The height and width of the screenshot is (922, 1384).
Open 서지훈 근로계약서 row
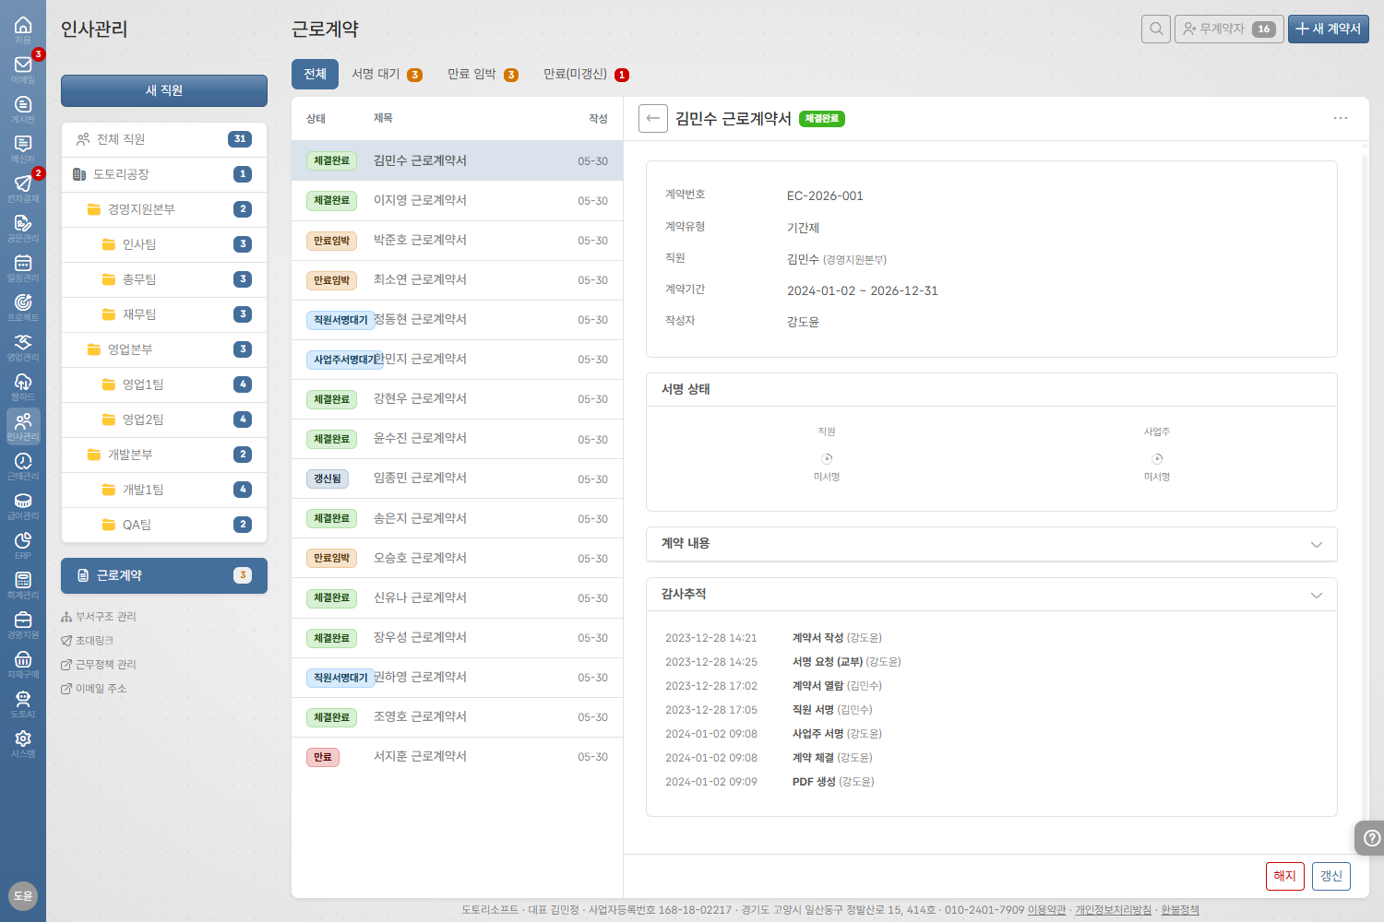[x=457, y=757]
